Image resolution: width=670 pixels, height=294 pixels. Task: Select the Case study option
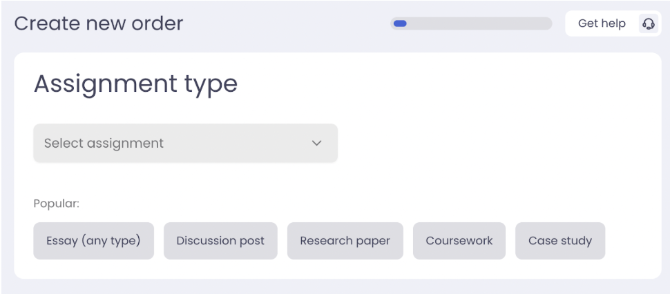tap(560, 241)
